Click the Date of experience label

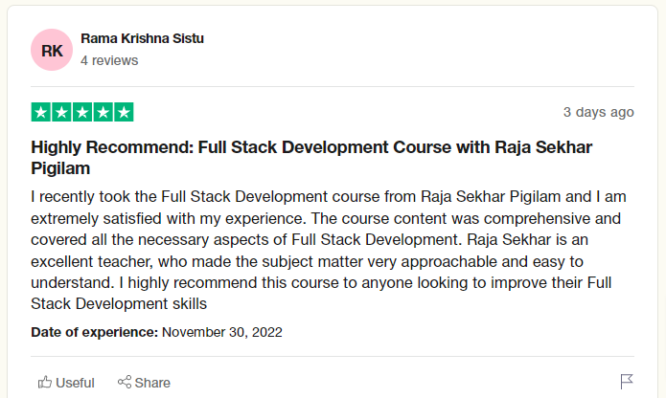95,332
